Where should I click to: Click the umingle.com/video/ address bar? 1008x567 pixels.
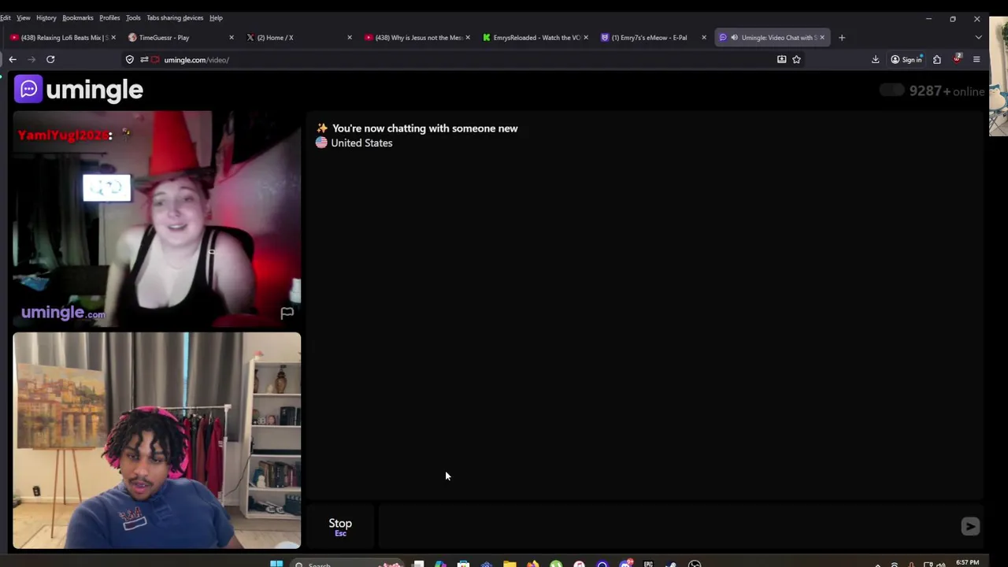point(465,59)
